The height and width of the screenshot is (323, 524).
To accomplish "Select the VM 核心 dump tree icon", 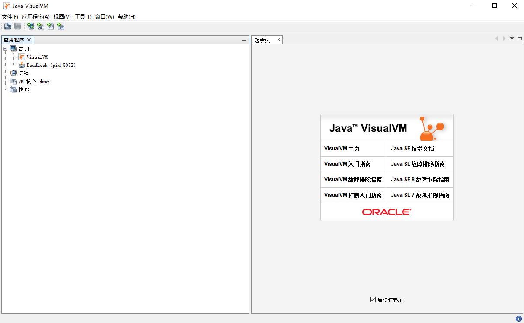I will 13,82.
